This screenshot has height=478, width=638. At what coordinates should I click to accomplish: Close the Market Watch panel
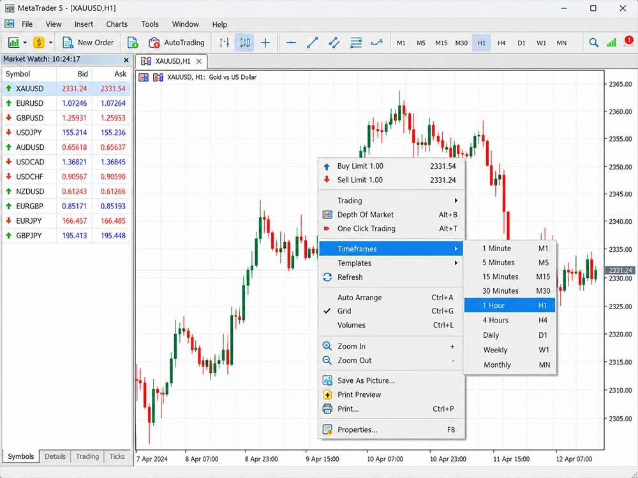(x=126, y=60)
